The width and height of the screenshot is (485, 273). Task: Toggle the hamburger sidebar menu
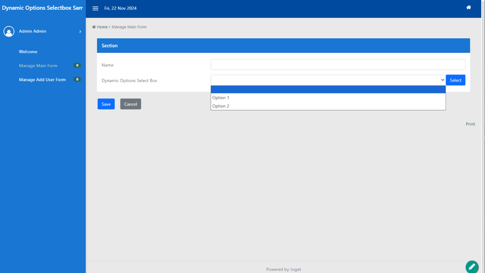click(x=95, y=8)
